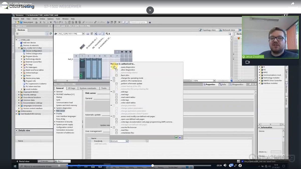This screenshot has height=169, width=301.
Task: Toggle fullscreen video mode
Action: [x=235, y=165]
